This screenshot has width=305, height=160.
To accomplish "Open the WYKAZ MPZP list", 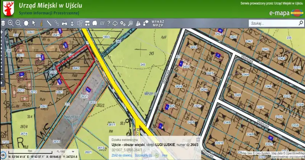I will coord(157,23).
